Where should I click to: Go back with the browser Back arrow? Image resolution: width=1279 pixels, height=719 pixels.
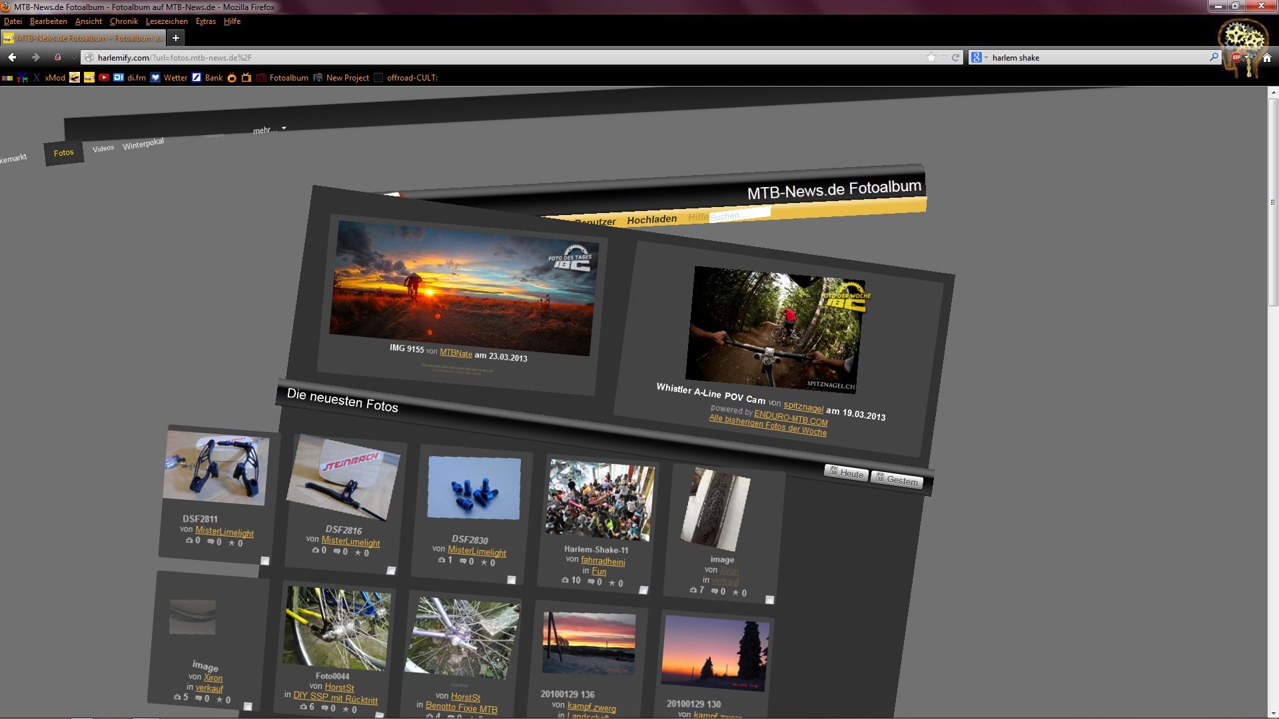pos(12,57)
